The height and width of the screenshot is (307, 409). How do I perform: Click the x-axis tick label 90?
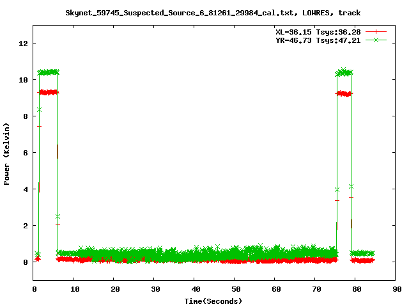(397, 289)
